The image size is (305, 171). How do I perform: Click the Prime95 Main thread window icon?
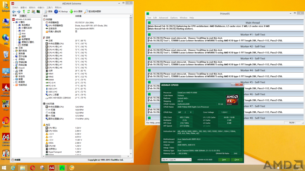[x=149, y=23]
